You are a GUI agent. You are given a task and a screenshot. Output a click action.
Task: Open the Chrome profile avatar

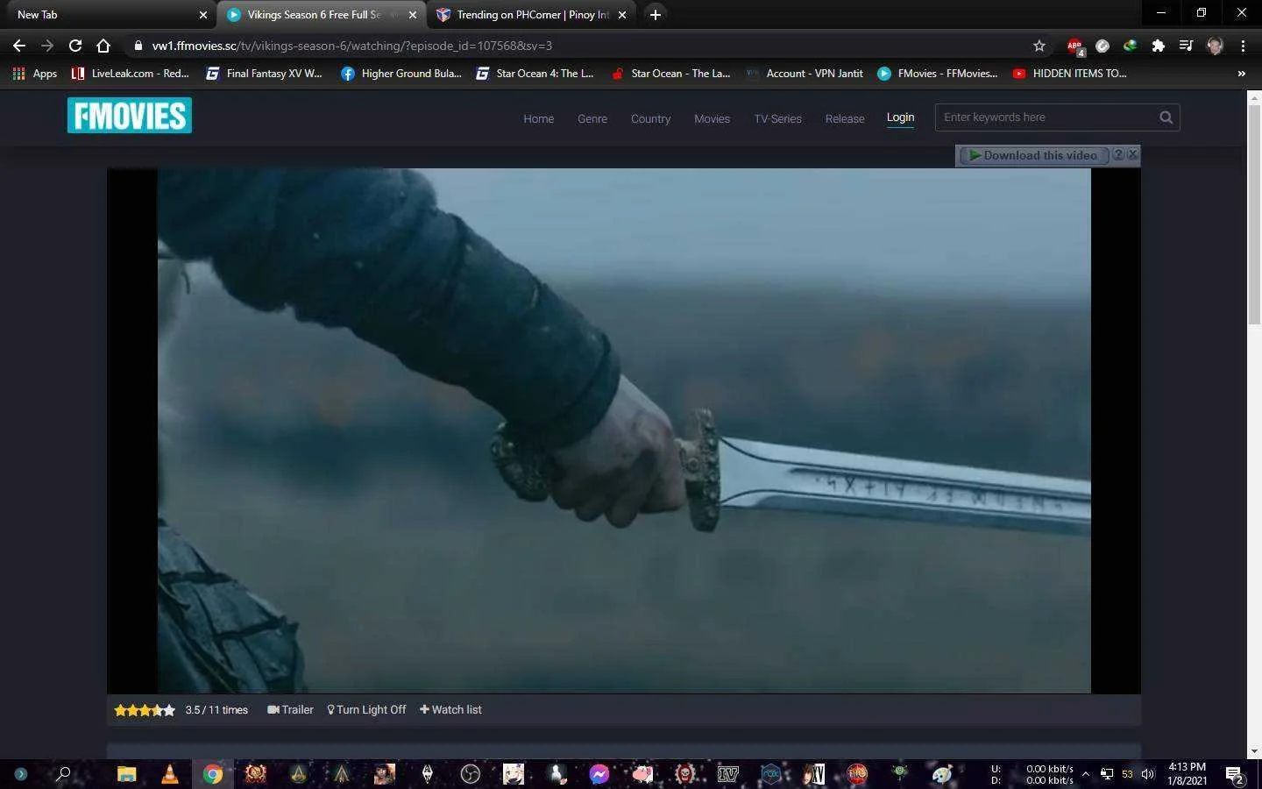tap(1215, 46)
